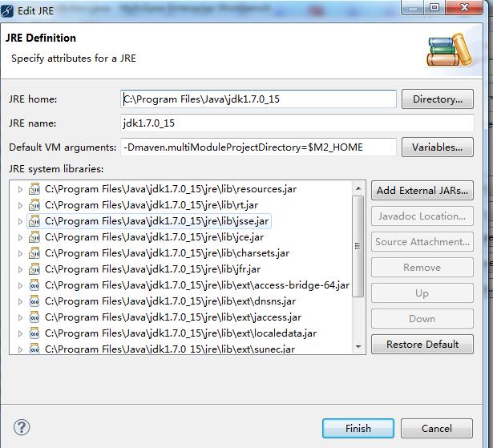Image resolution: width=493 pixels, height=448 pixels.
Task: Focus the Default VM arguments field
Action: point(258,147)
